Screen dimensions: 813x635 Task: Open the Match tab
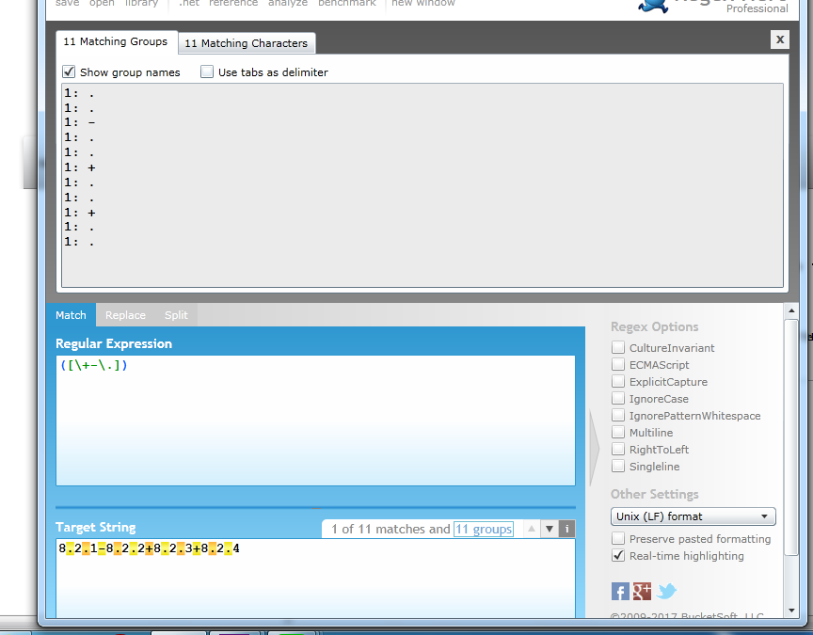(71, 315)
